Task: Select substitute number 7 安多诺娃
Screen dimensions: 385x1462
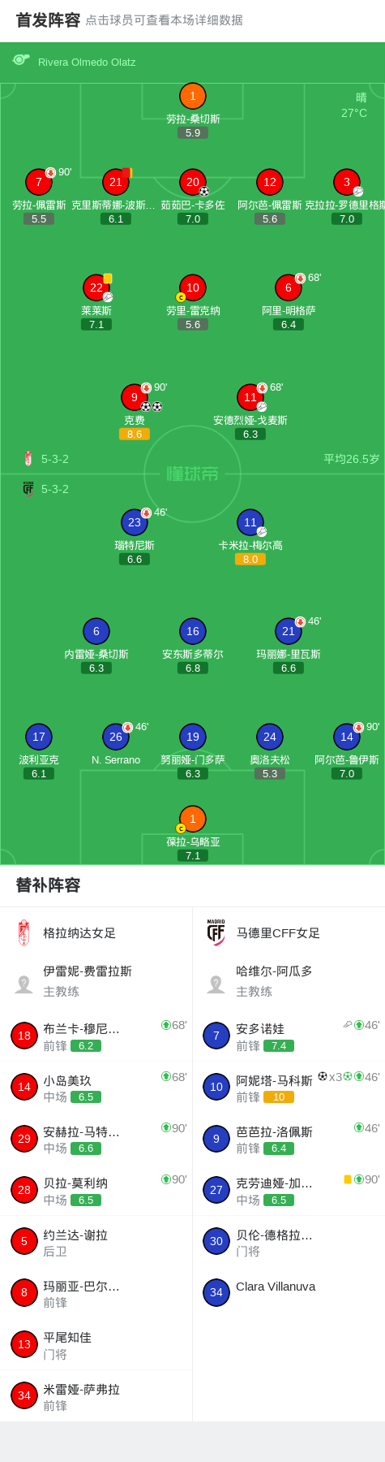Action: coord(289,1036)
